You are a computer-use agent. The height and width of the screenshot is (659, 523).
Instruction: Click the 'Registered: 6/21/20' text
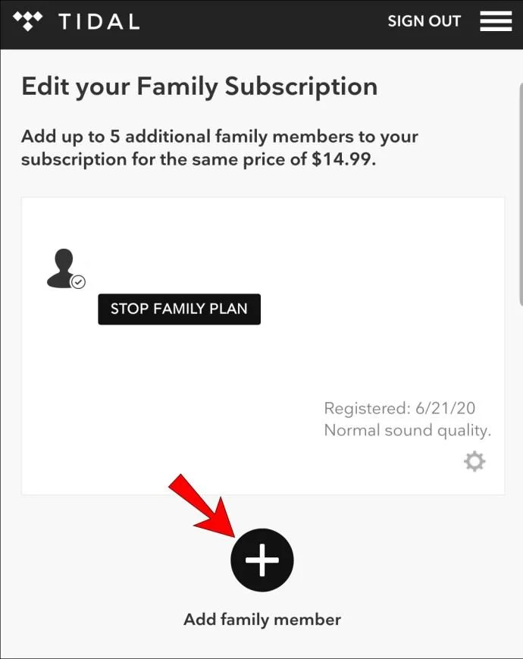tap(399, 409)
